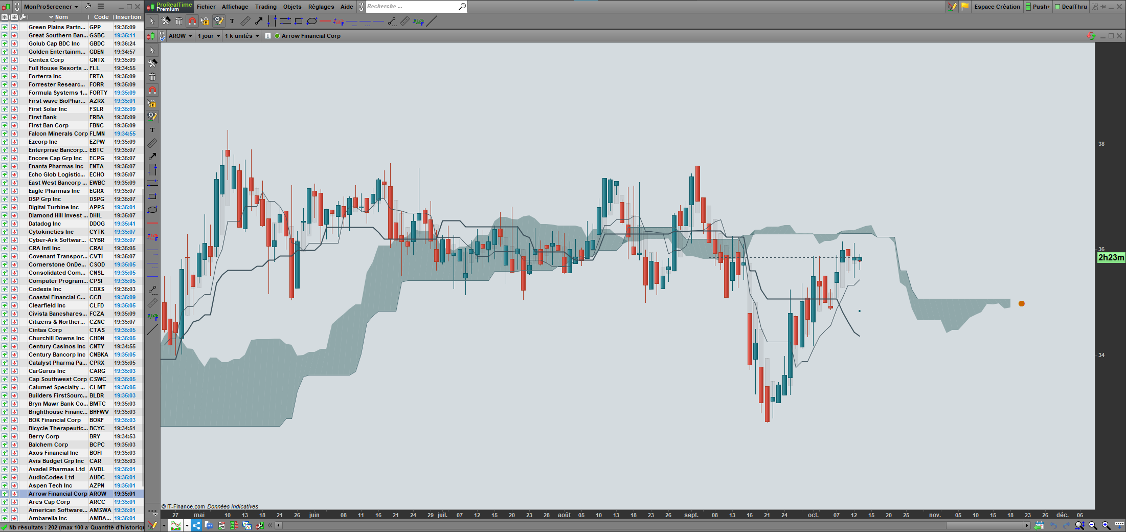This screenshot has height=532, width=1126.
Task: Select the ellipse tool in the top toolbar
Action: pos(312,21)
